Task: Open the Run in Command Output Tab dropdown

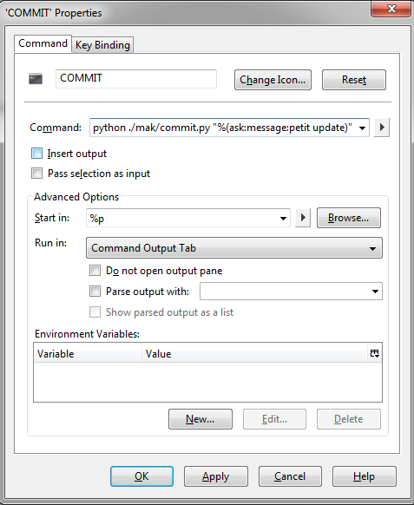Action: (234, 248)
